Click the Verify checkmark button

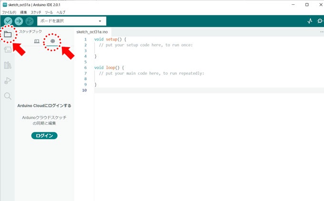[x=8, y=21]
